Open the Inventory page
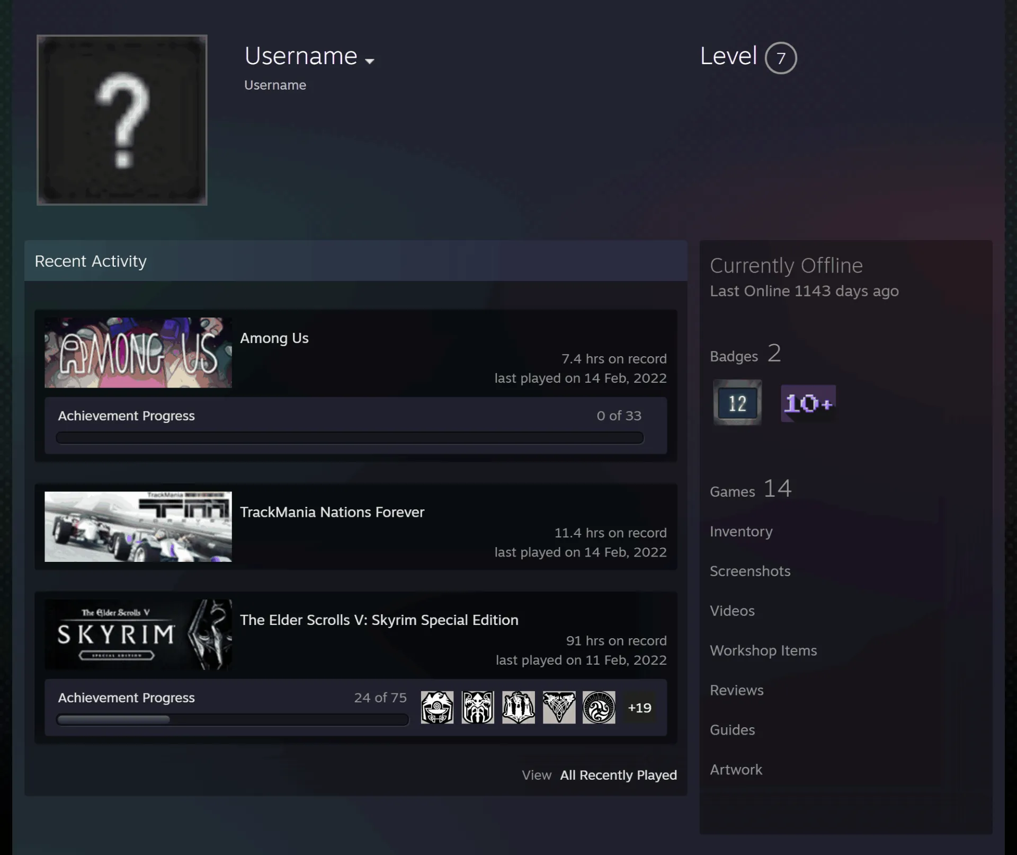Image resolution: width=1017 pixels, height=855 pixels. (741, 532)
